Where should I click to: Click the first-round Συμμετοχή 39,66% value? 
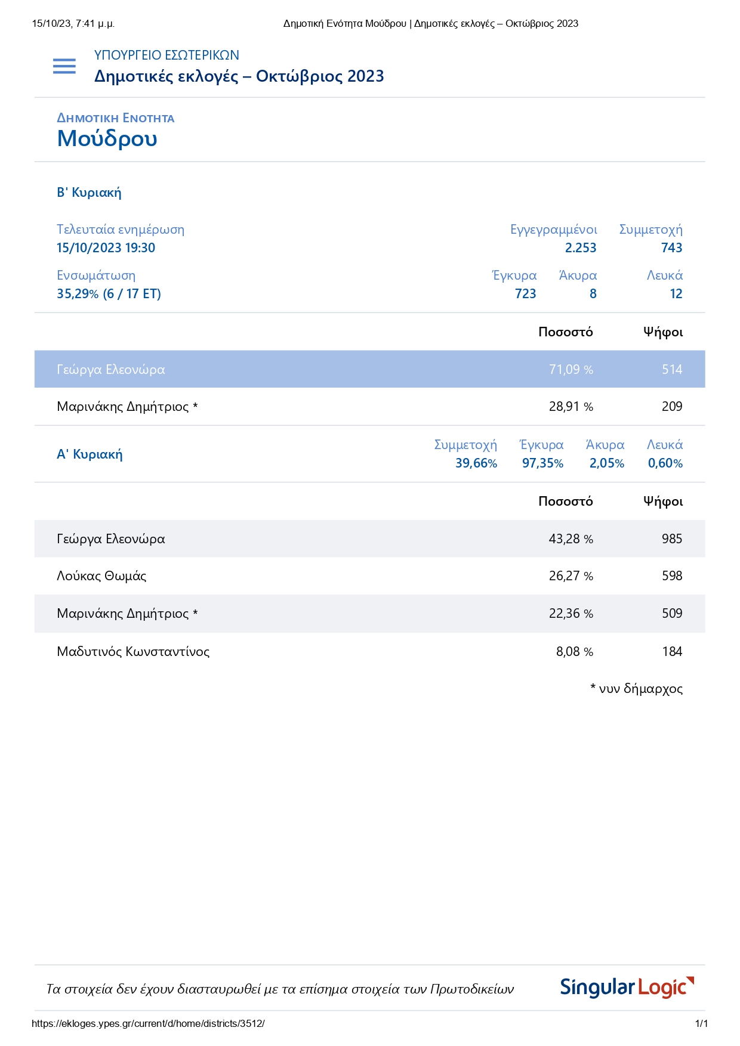pyautogui.click(x=476, y=463)
